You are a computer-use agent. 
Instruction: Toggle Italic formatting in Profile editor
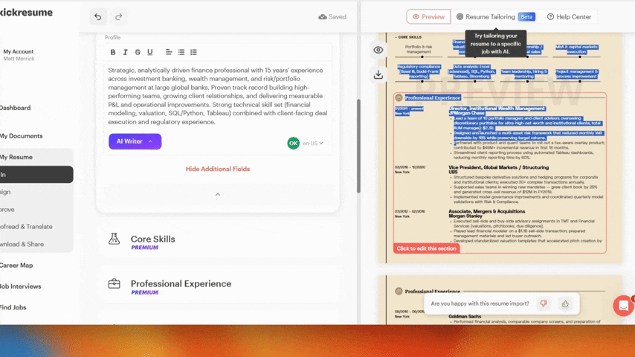[125, 52]
